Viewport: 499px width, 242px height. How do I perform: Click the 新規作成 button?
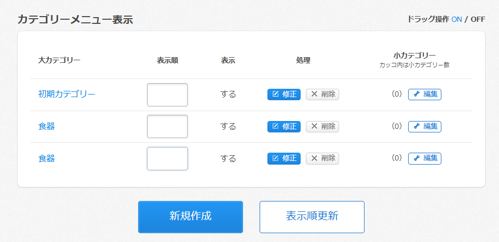click(x=191, y=217)
